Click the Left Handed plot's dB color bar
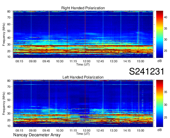 pos(159,103)
